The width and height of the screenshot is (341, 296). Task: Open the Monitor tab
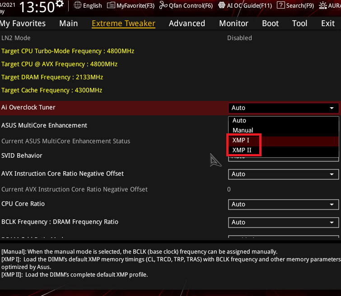tap(234, 23)
